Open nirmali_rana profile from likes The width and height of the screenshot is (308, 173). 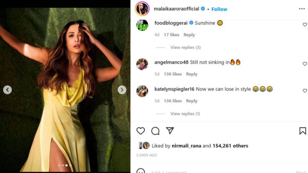click(x=187, y=146)
